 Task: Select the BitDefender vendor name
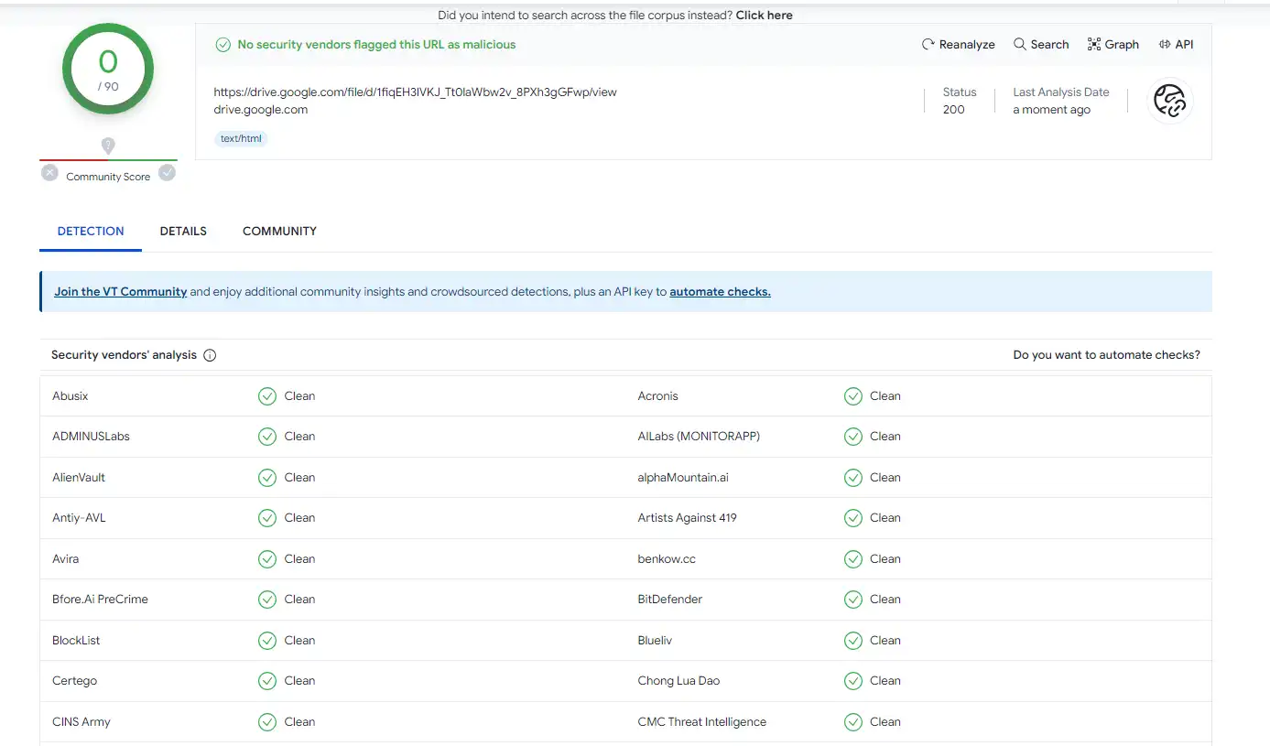pyautogui.click(x=670, y=600)
